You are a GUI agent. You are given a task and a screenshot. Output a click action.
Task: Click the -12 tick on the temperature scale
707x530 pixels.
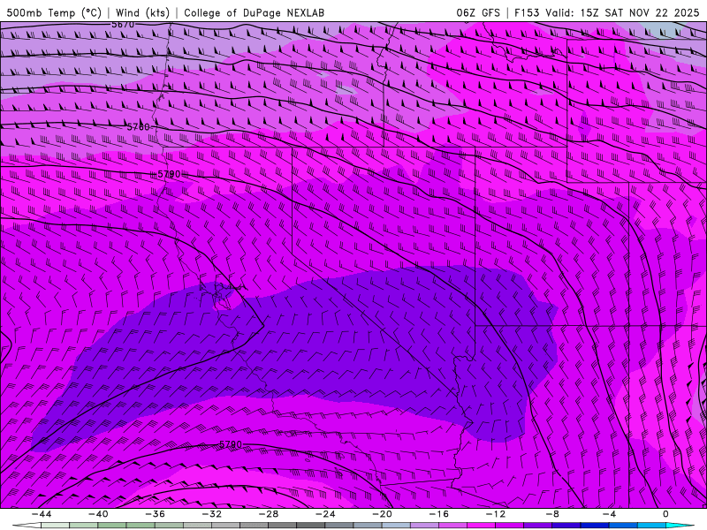click(x=496, y=514)
